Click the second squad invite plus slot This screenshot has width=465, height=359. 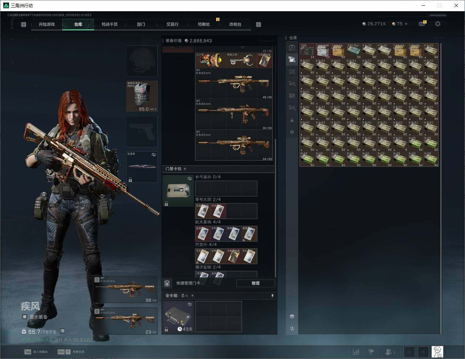pyautogui.click(x=423, y=351)
